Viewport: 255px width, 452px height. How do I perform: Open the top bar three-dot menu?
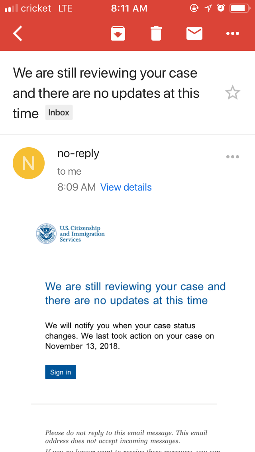(232, 33)
